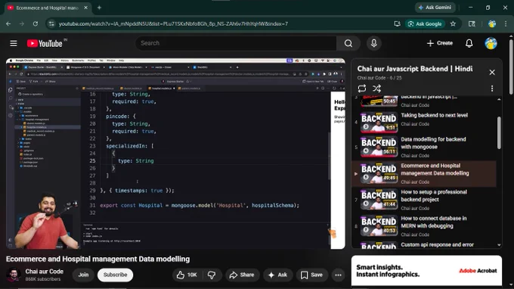Share this video
The image size is (514, 289).
click(242, 275)
